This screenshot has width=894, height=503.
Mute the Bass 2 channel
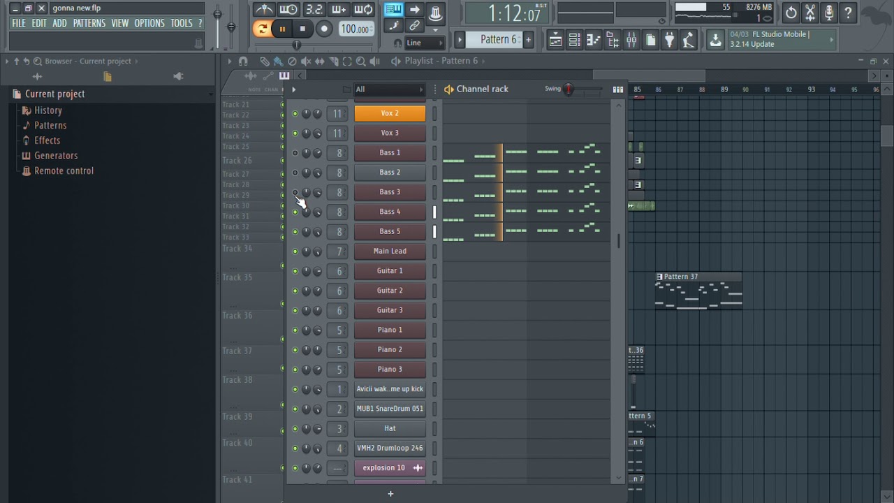tap(295, 173)
